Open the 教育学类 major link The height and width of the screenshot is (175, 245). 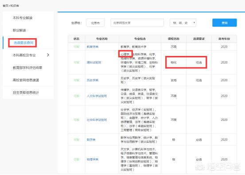pyautogui.click(x=93, y=47)
